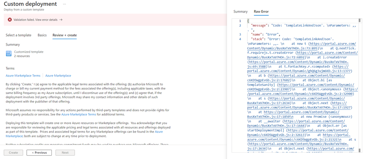Click the < Previous button
The width and height of the screenshot is (367, 159).
39,153
